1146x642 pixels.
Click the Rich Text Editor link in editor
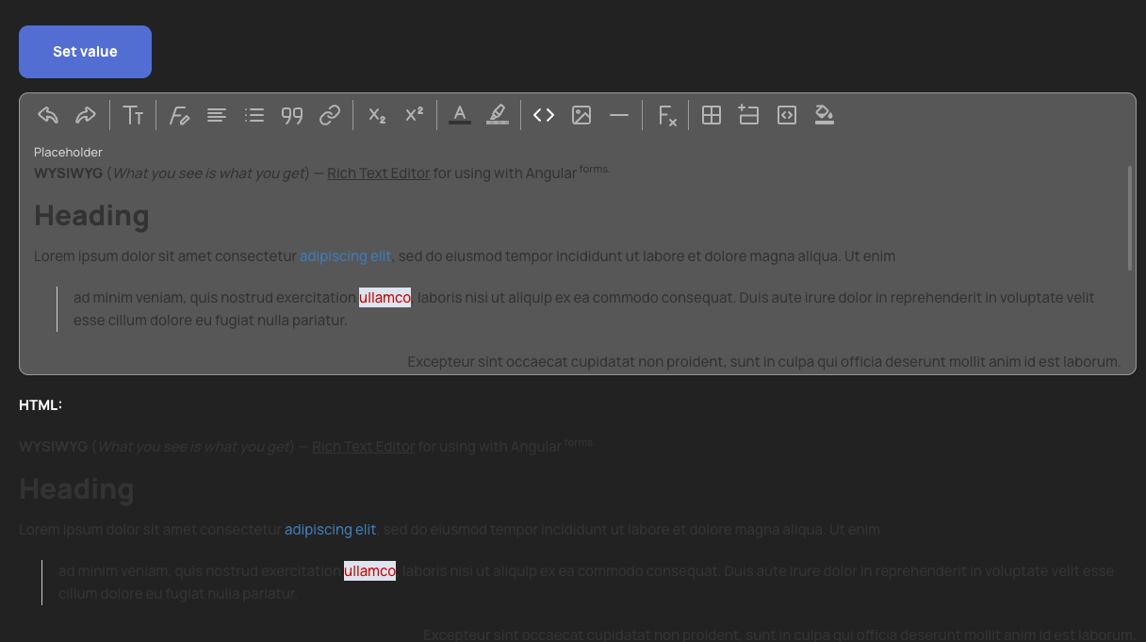pyautogui.click(x=379, y=173)
